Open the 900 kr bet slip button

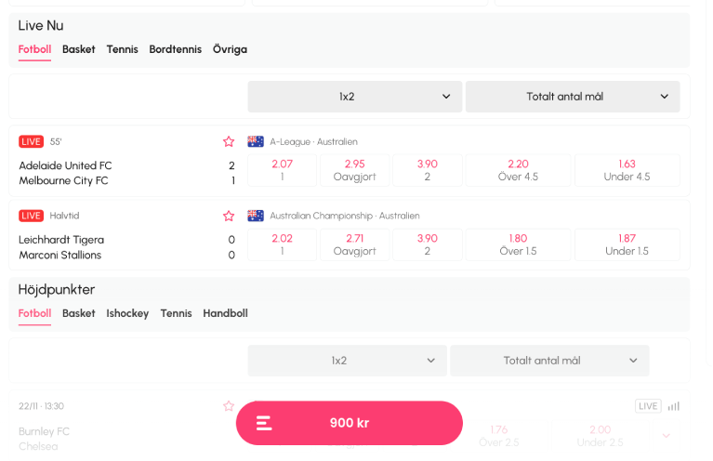(350, 423)
